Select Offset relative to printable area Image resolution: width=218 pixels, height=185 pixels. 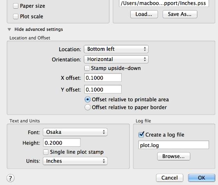pyautogui.click(x=88, y=100)
